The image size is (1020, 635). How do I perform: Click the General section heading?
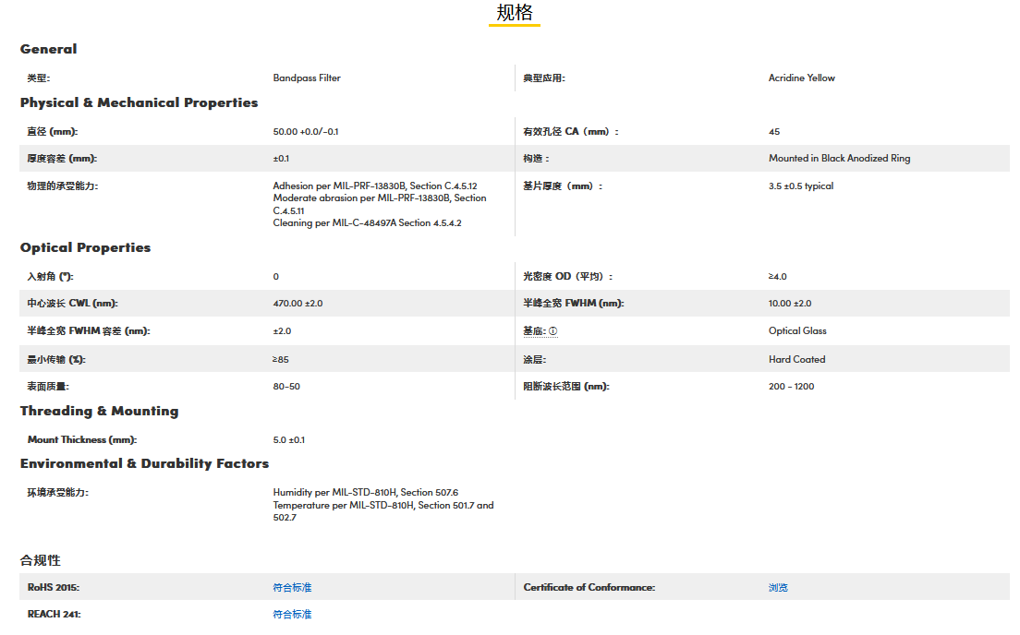[x=49, y=49]
